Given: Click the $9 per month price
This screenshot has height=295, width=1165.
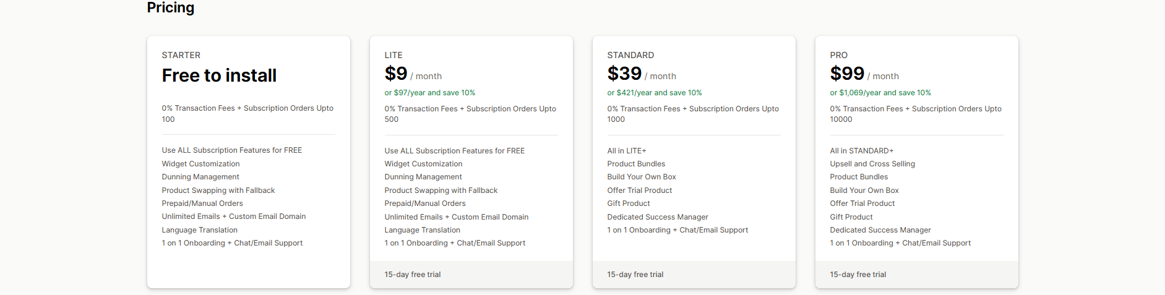Looking at the screenshot, I should click(413, 74).
